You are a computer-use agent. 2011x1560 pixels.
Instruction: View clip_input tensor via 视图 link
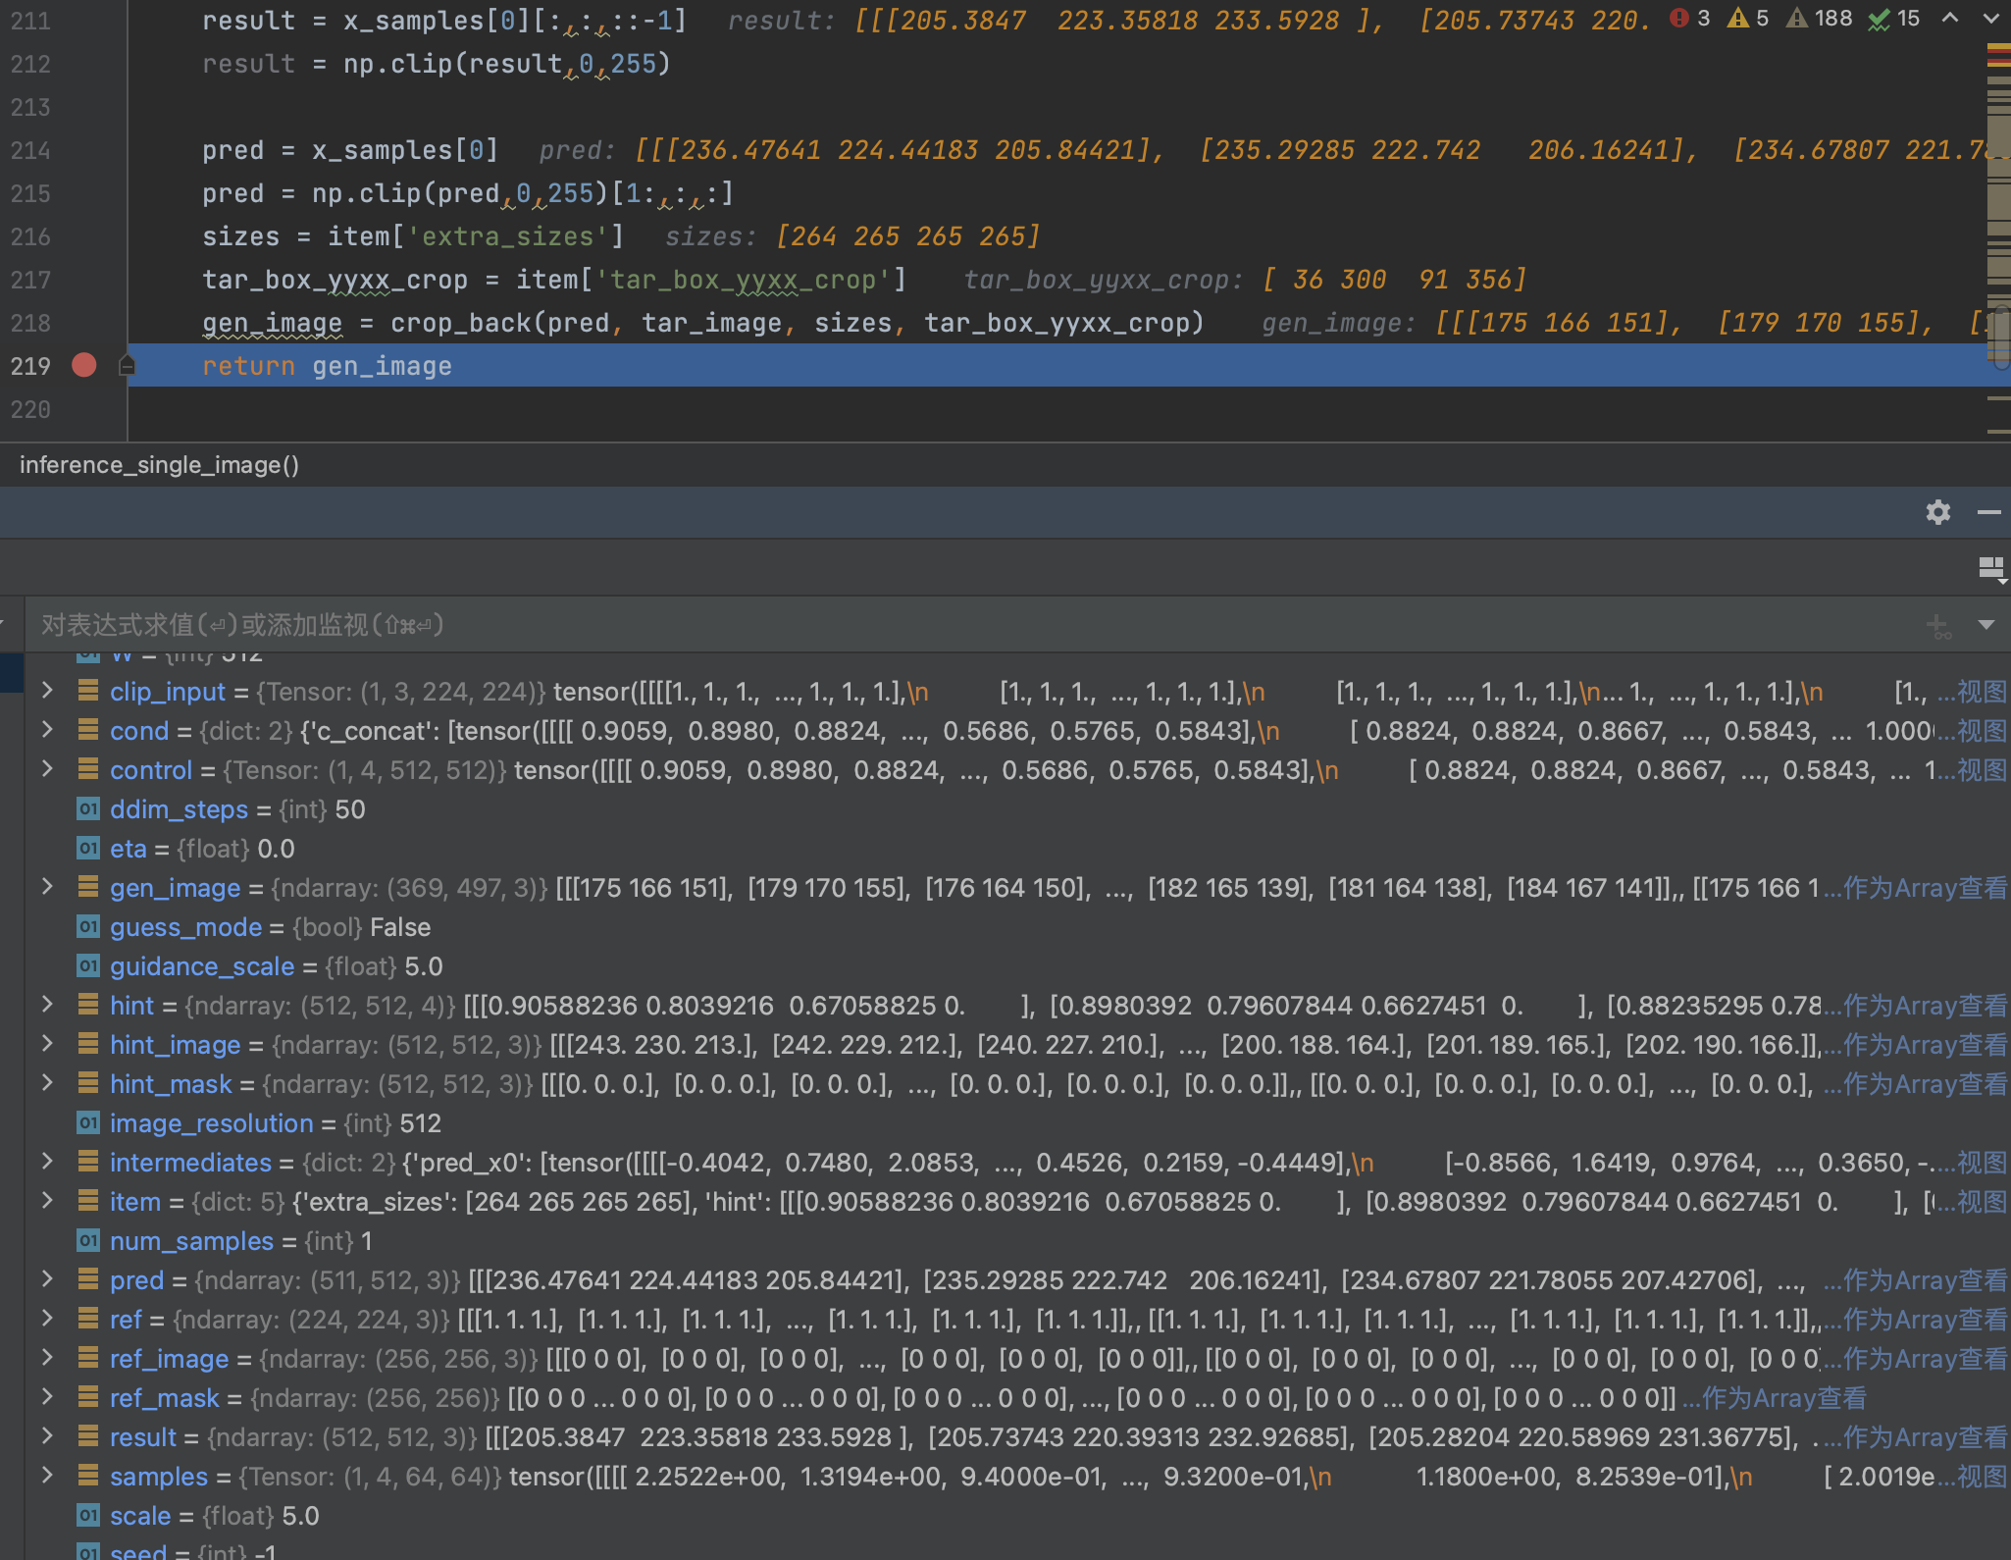coord(1985,691)
